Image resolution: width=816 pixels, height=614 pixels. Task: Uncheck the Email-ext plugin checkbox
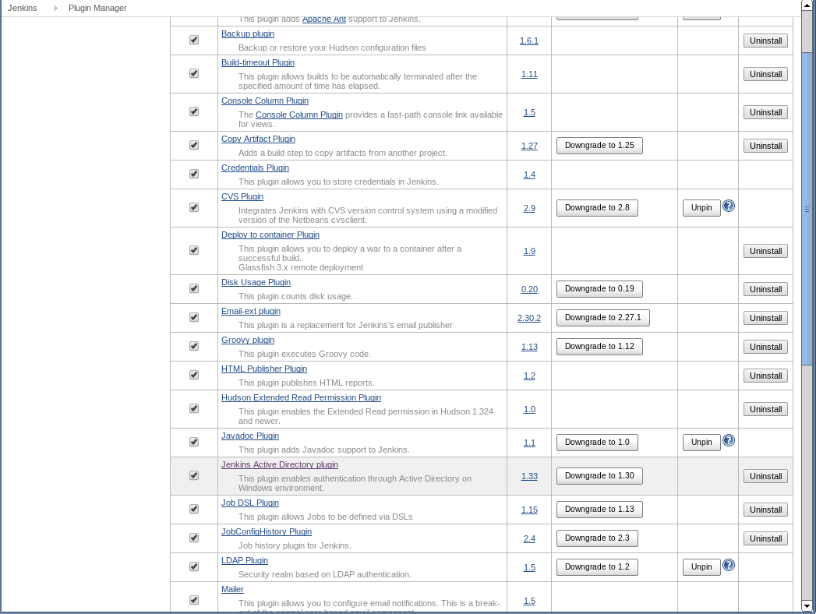click(194, 317)
